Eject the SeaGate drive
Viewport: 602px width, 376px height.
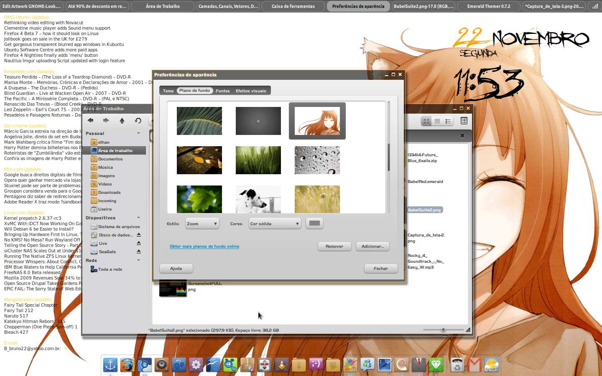[139, 252]
